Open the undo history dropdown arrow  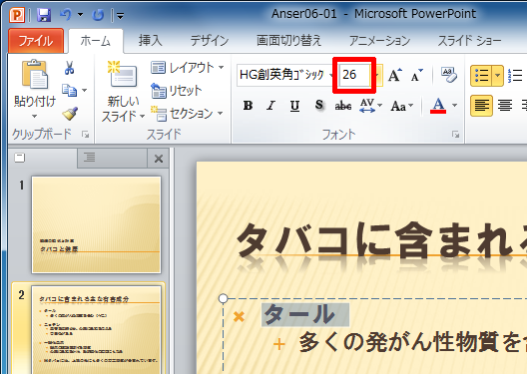80,15
